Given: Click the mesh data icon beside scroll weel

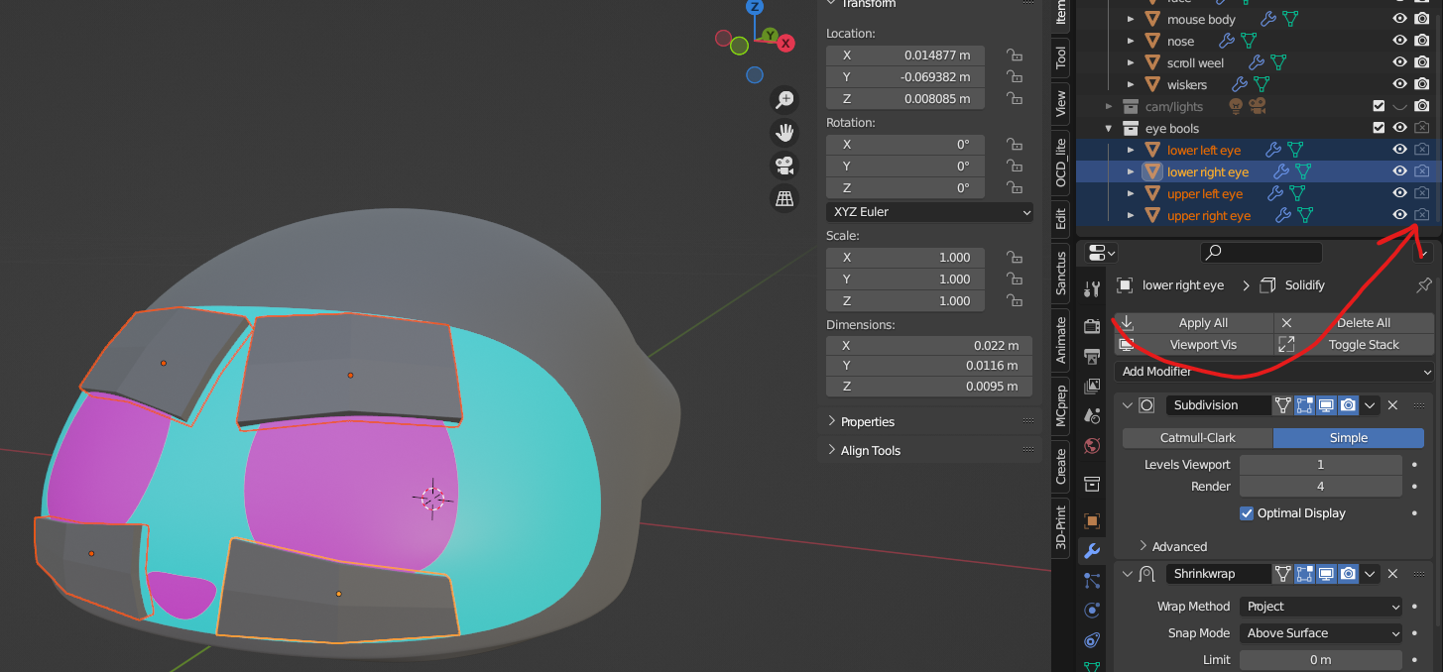Looking at the screenshot, I should tap(1278, 63).
